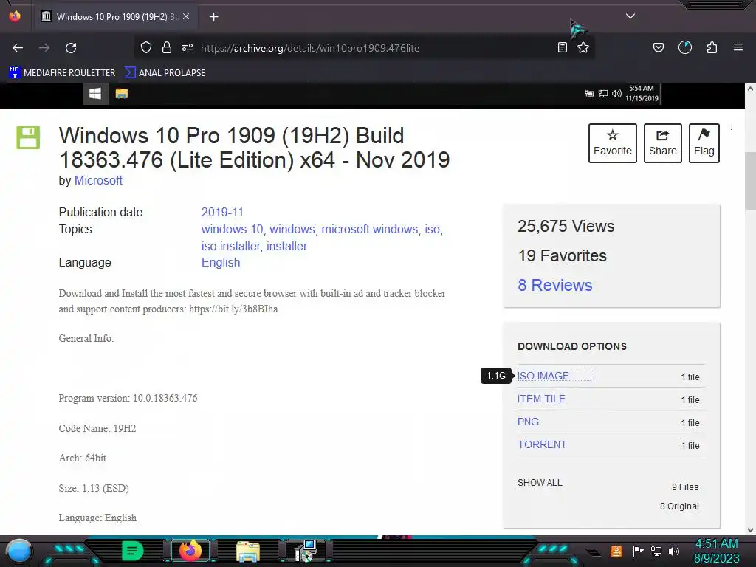Expand the list all tabs chevron
Viewport: 756px width, 567px height.
pos(630,16)
